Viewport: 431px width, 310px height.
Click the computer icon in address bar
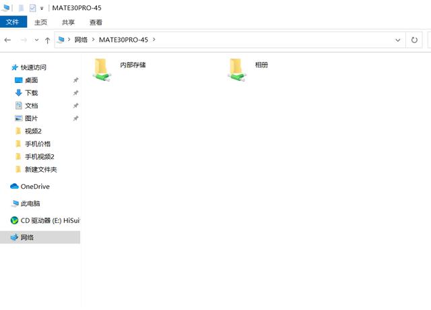(61, 40)
